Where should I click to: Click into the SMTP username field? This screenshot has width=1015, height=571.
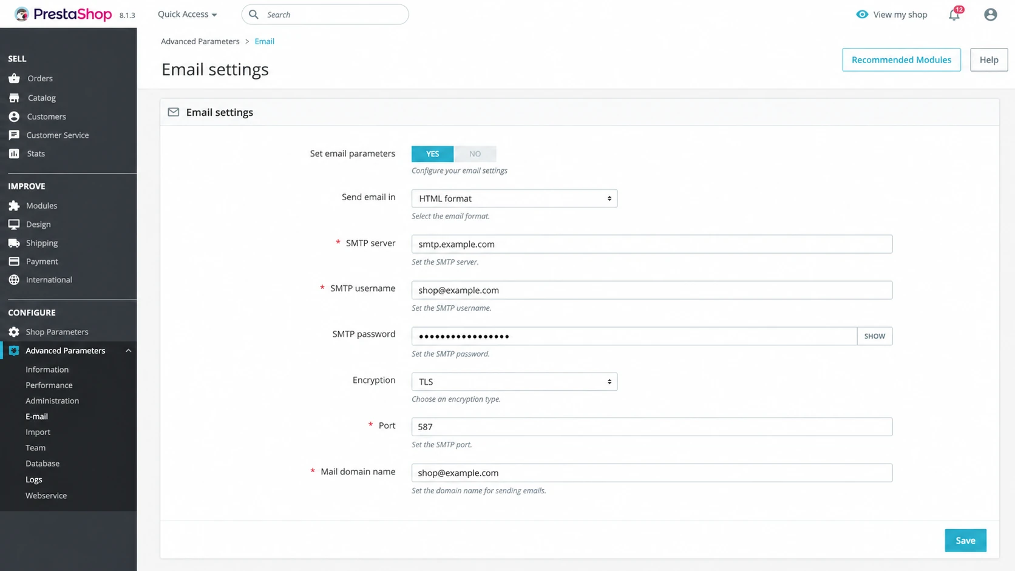[x=652, y=290]
